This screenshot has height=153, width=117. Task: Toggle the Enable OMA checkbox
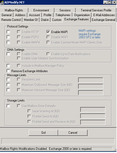click(x=19, y=54)
